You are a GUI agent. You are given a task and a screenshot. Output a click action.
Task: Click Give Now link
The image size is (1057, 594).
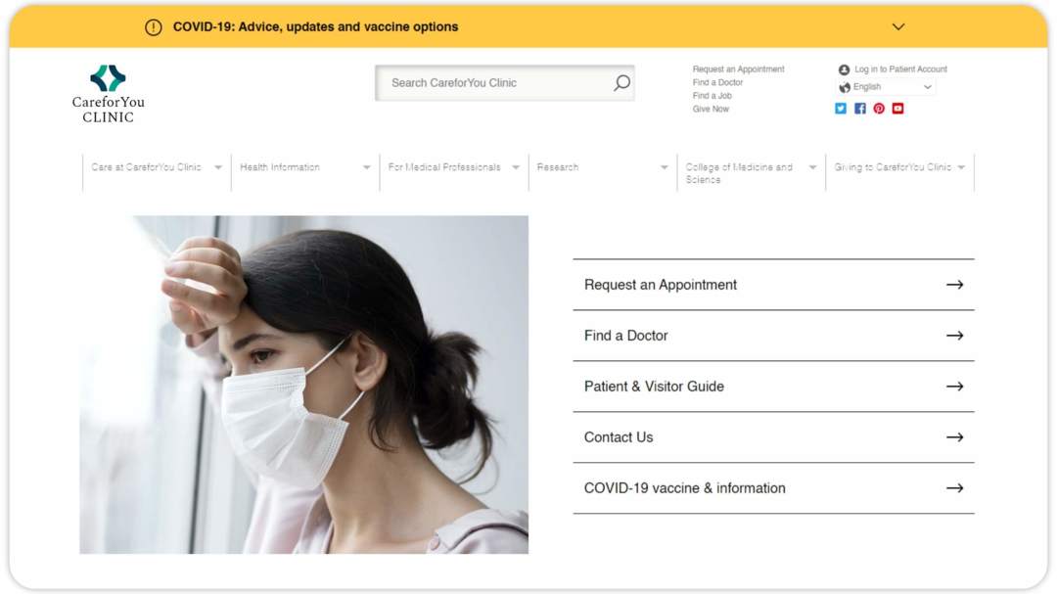point(711,109)
